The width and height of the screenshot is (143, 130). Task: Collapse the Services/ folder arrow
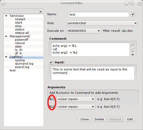click(6, 16)
